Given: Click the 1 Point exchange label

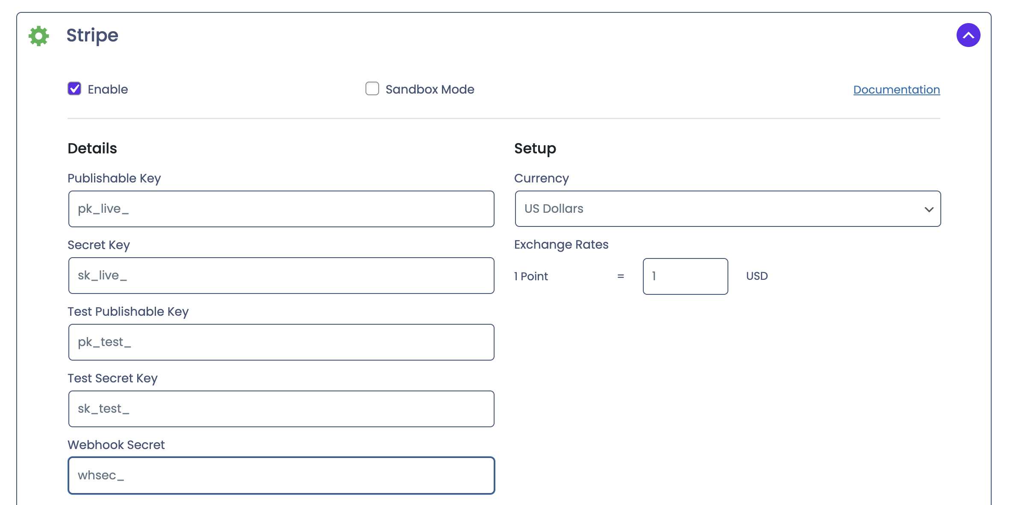Looking at the screenshot, I should pyautogui.click(x=531, y=276).
